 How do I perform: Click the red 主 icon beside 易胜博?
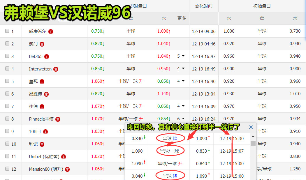46,94
